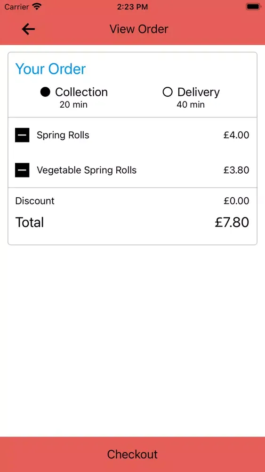Tap the Your Order heading

[50, 69]
